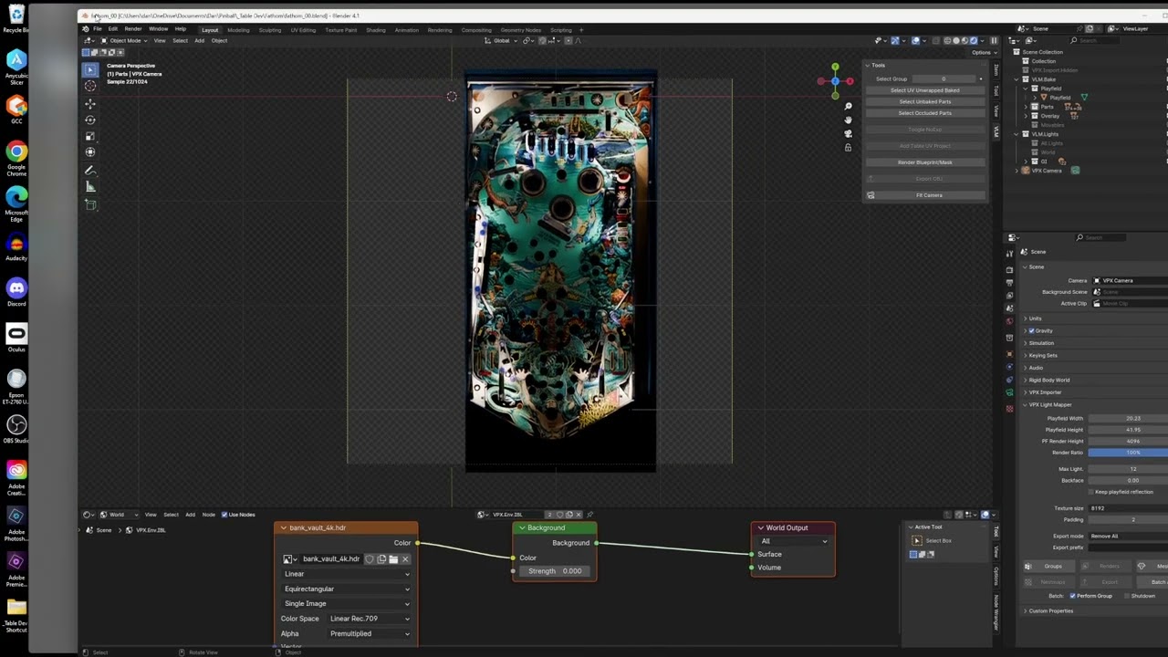Switch viewport shading to Solid
This screenshot has width=1168, height=657.
956,41
